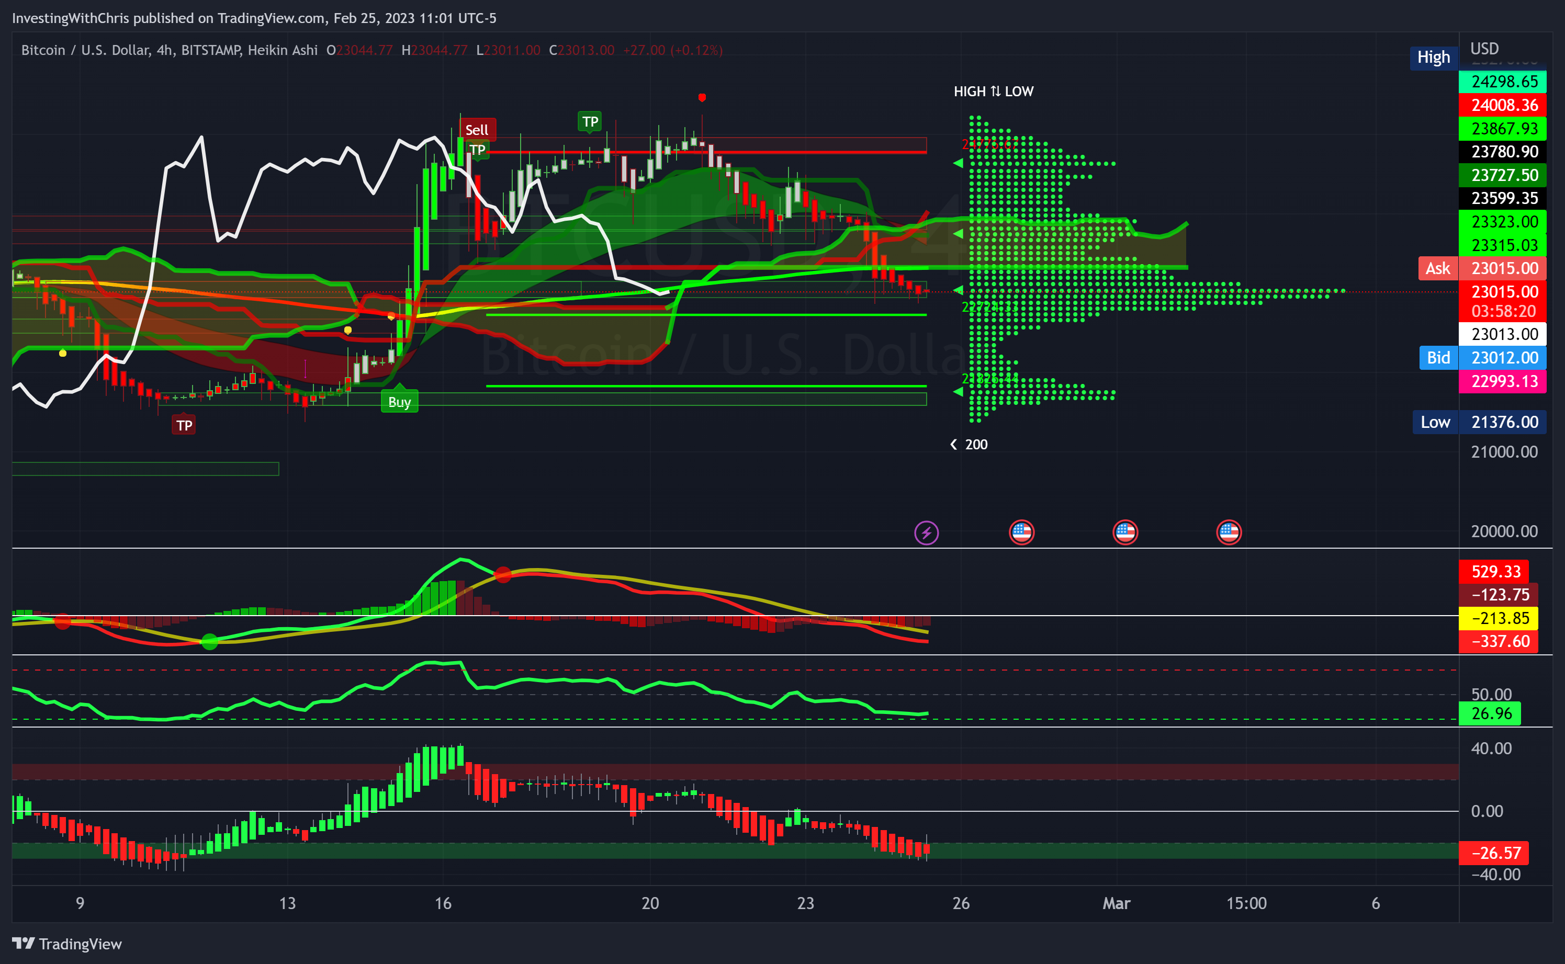Click the High price tag

point(1433,58)
